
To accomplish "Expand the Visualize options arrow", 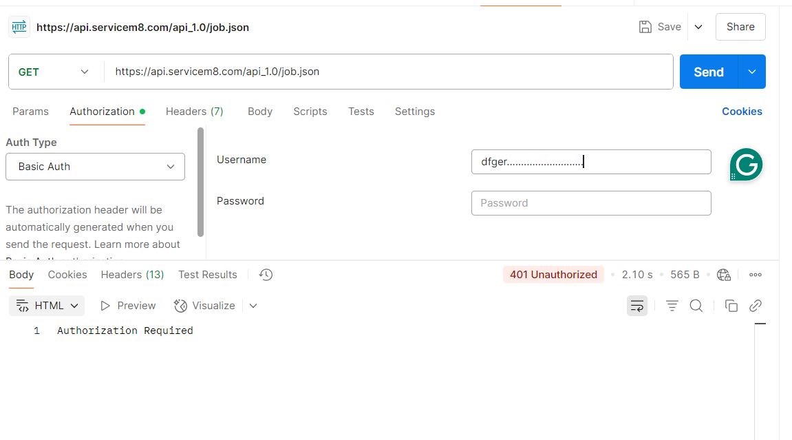I will pos(253,306).
